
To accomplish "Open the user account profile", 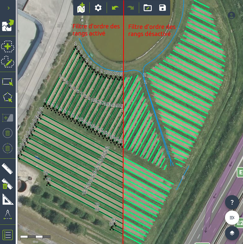I will point(231,15).
